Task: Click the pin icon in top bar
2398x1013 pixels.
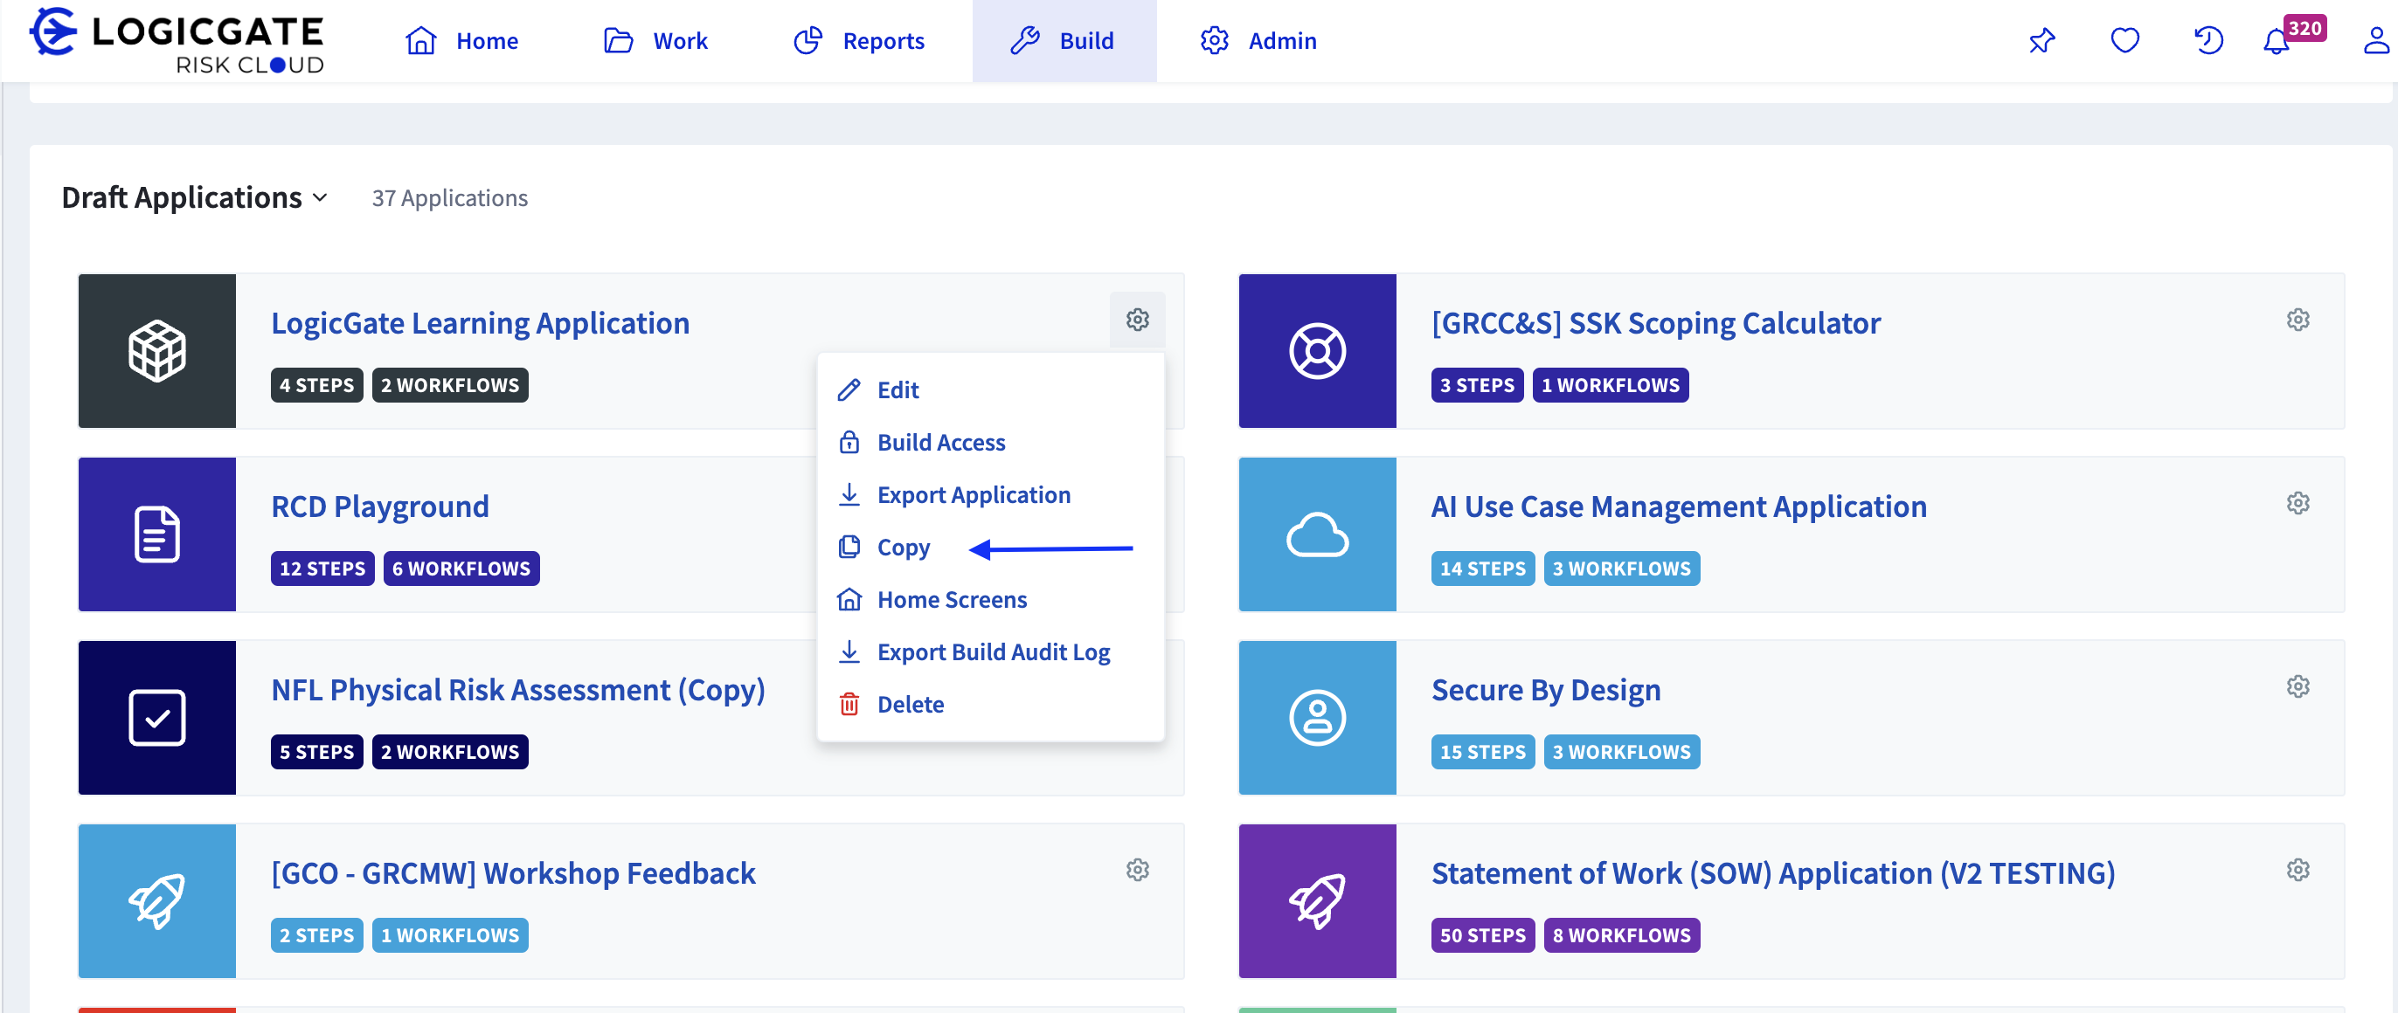Action: [2041, 41]
